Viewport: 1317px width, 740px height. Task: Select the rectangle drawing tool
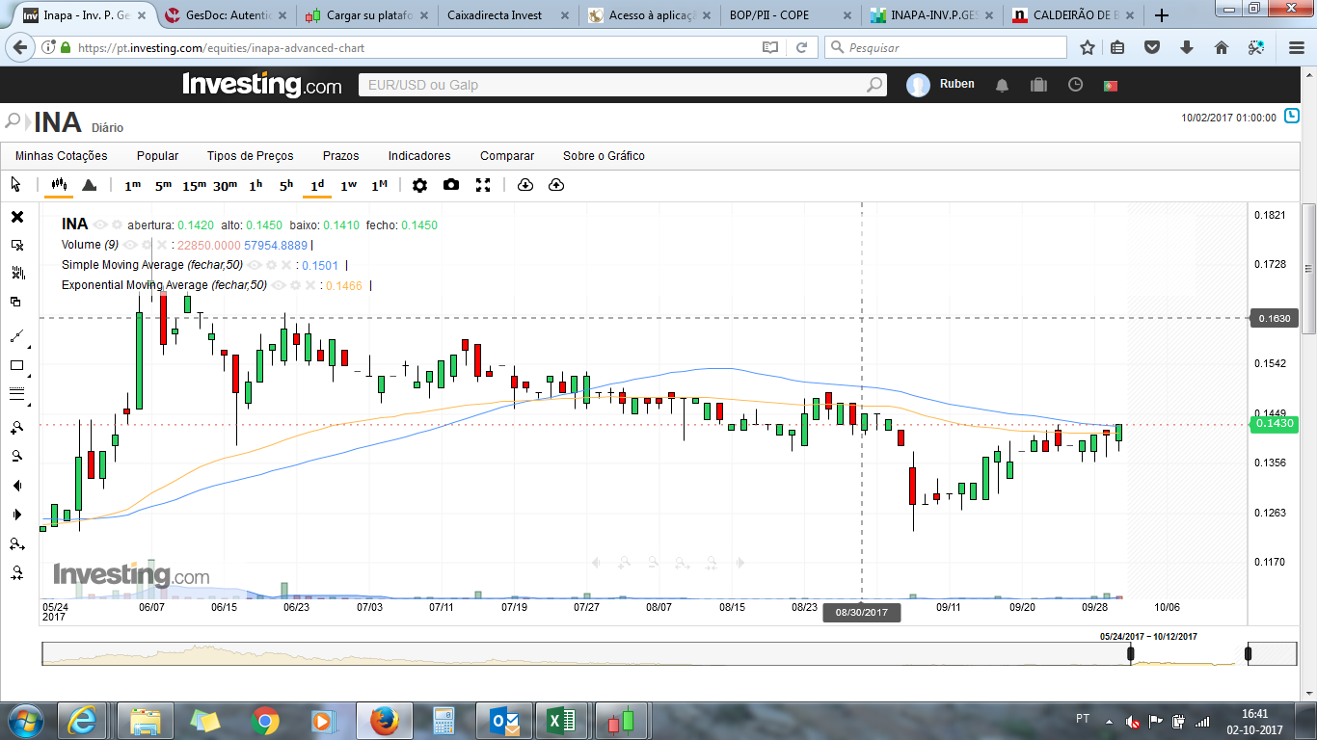(17, 365)
